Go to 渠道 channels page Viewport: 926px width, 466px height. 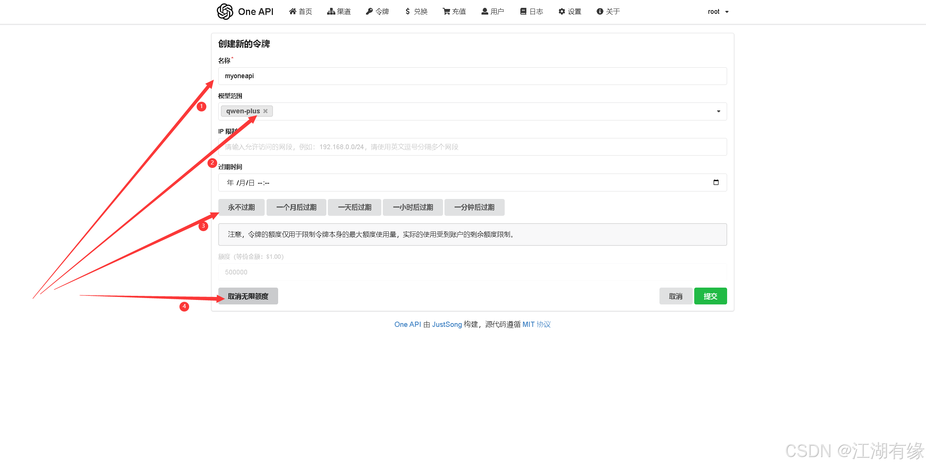pyautogui.click(x=339, y=12)
